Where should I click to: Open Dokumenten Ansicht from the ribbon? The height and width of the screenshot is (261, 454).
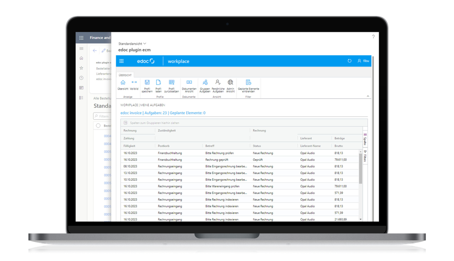[189, 86]
